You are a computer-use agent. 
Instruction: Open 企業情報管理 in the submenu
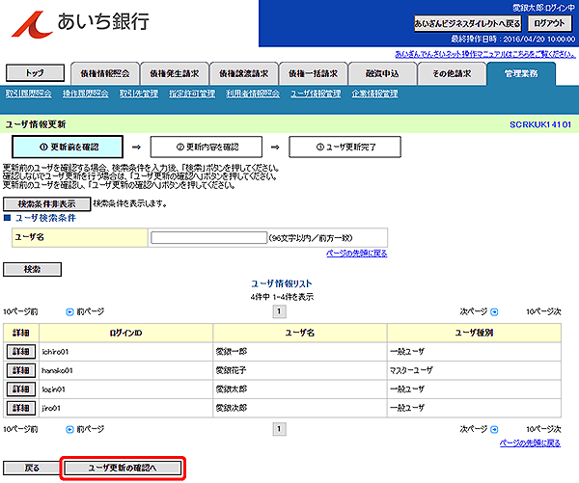pyautogui.click(x=373, y=94)
